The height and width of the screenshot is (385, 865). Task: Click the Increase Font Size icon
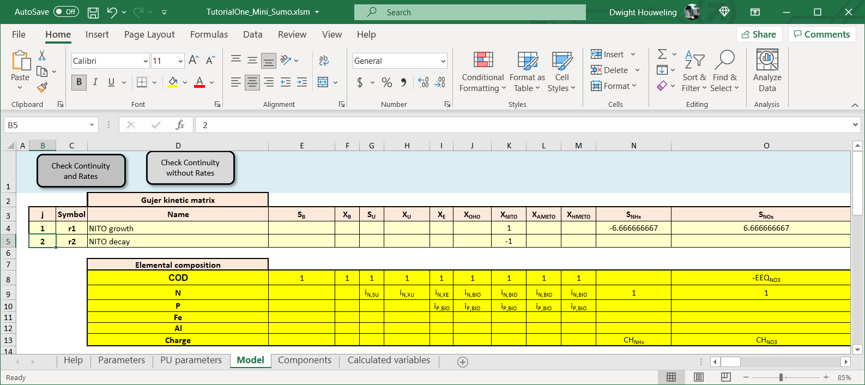[x=193, y=61]
